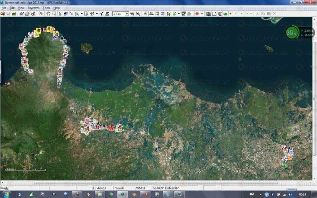Screen dimensions: 317x198
Task: Click the zoom in magnifier icon
Action: point(132,14)
